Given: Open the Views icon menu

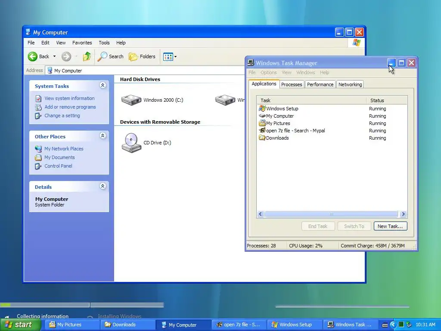Looking at the screenshot, I should [168, 56].
